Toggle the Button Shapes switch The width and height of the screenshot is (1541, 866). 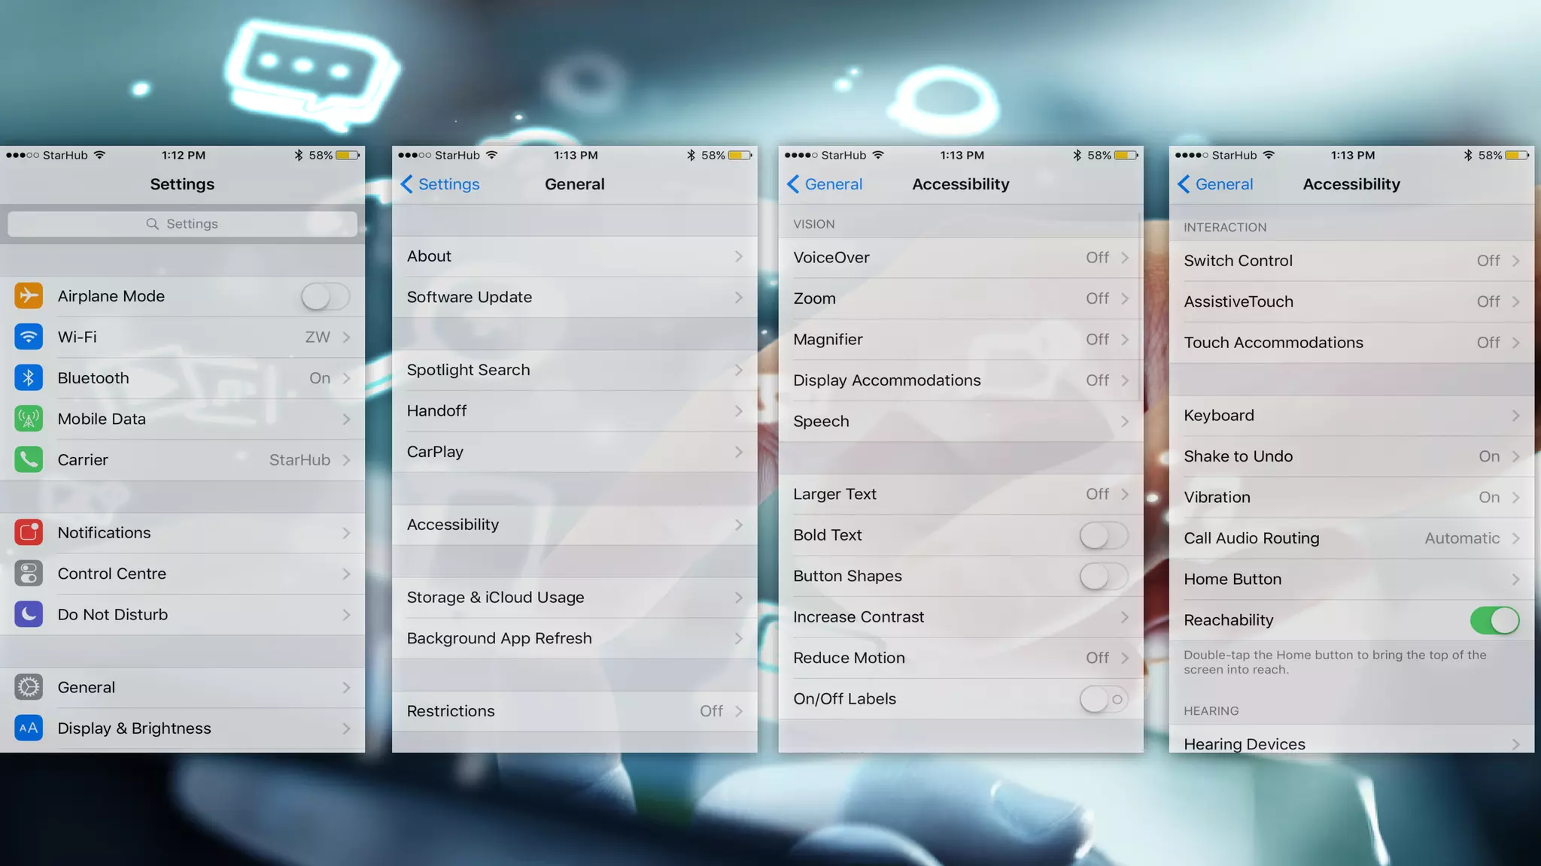1103,577
